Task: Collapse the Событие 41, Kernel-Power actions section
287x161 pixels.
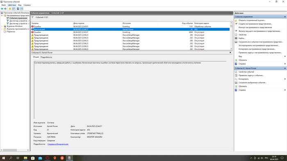Action: tap(285, 68)
